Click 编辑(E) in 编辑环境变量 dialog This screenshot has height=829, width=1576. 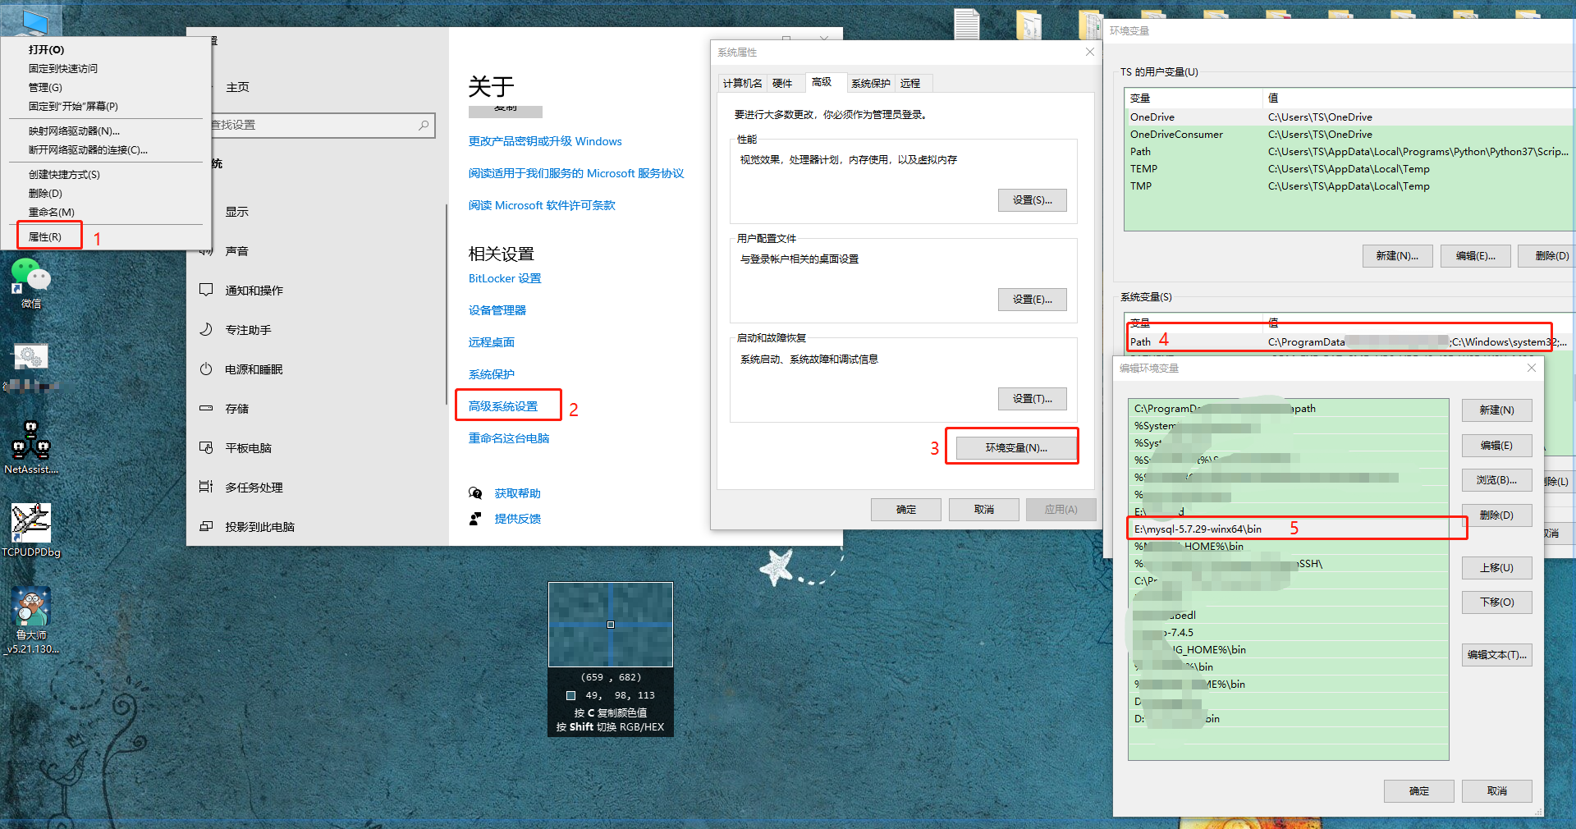1496,446
